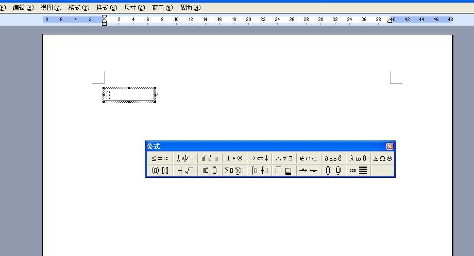Open the relational symbols palette (≤≠≈)

(160, 158)
